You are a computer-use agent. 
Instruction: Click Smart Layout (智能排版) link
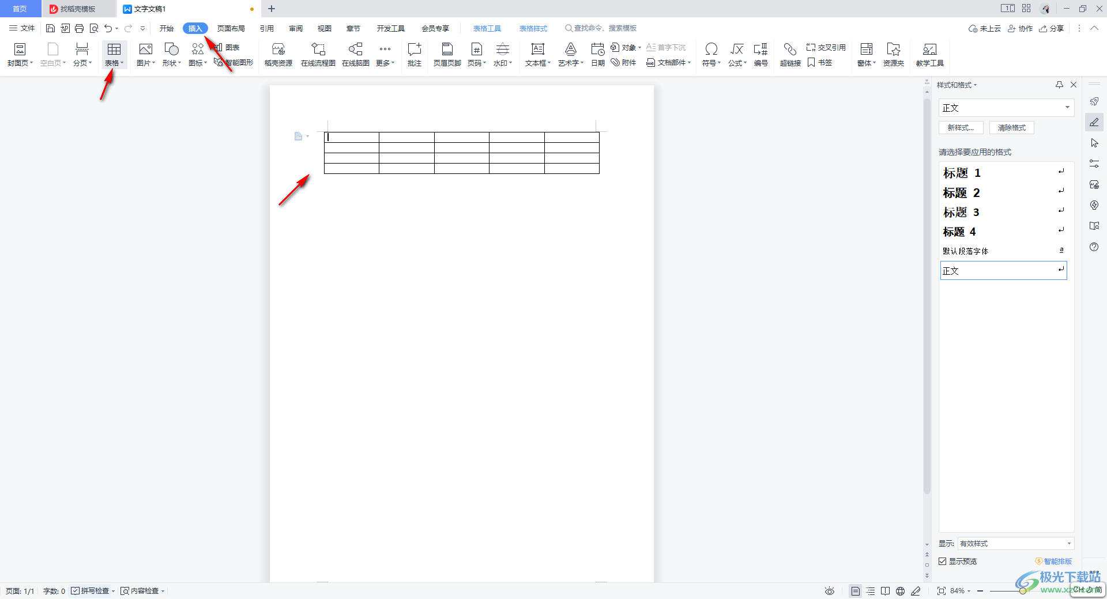[1053, 561]
